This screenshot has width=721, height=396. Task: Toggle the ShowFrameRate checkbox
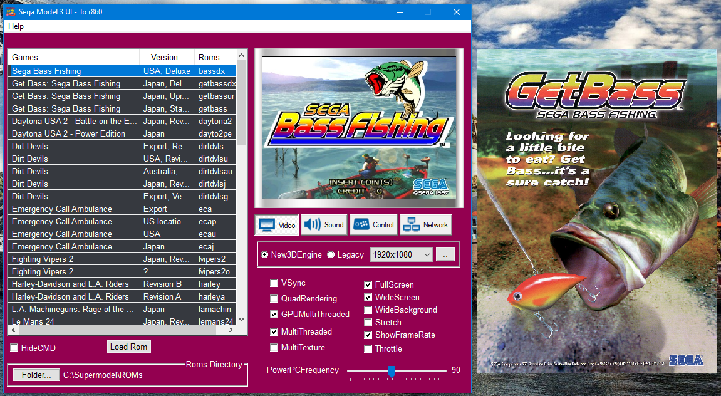point(368,335)
